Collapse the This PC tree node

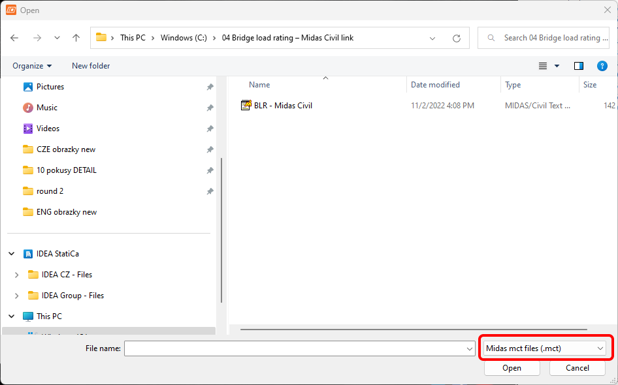click(12, 316)
